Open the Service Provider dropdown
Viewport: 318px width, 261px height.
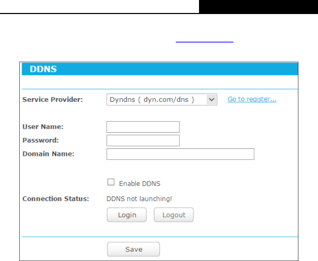pyautogui.click(x=162, y=100)
